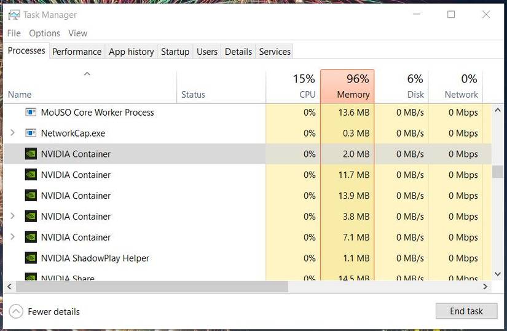Click the NVIDIA ShadowPlay Helper icon
The image size is (507, 331).
pyautogui.click(x=31, y=258)
